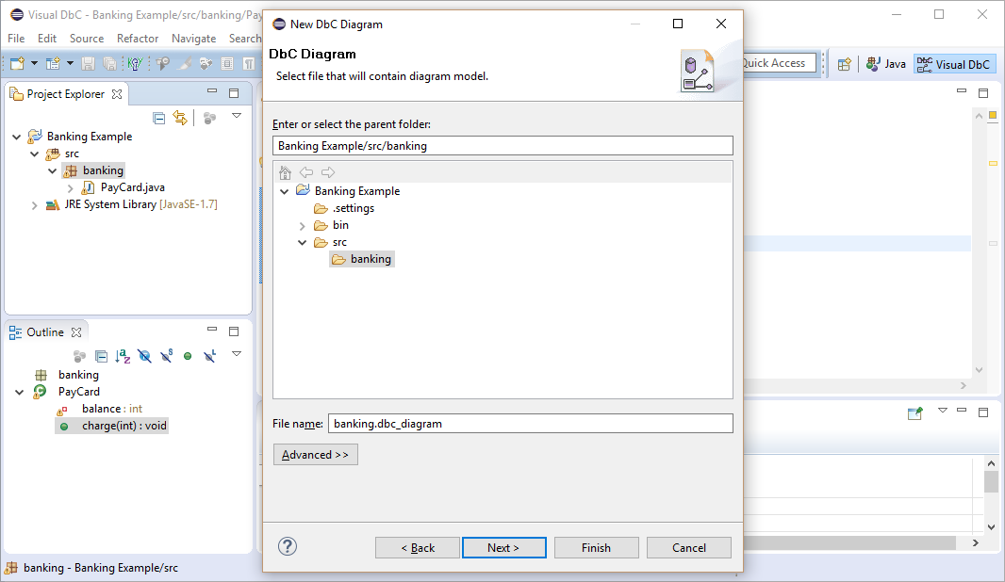
Task: Toggle alphabetical sort in Outline
Action: click(x=124, y=356)
